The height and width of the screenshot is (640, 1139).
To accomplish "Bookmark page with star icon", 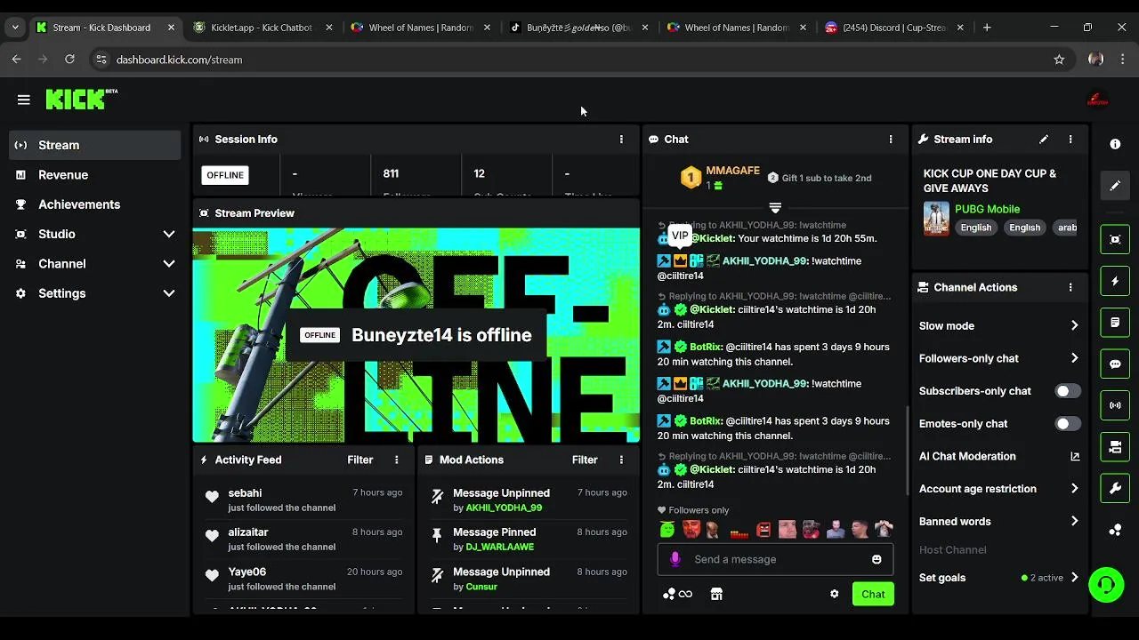I will (x=1059, y=60).
